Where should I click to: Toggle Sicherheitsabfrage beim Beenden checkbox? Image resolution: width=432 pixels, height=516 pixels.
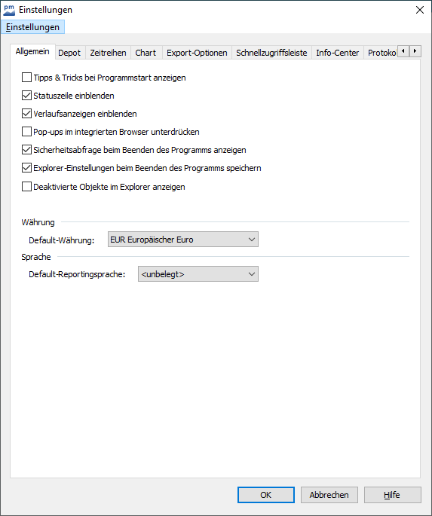tap(26, 150)
